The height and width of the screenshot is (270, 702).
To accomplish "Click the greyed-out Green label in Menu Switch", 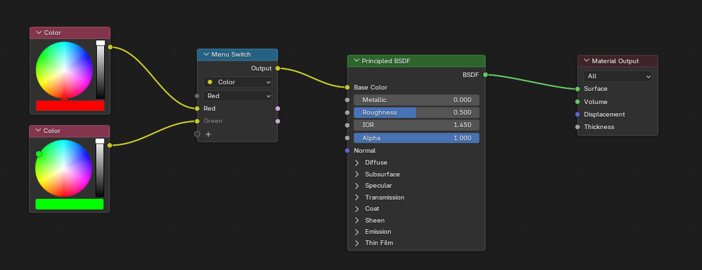I will pos(213,121).
